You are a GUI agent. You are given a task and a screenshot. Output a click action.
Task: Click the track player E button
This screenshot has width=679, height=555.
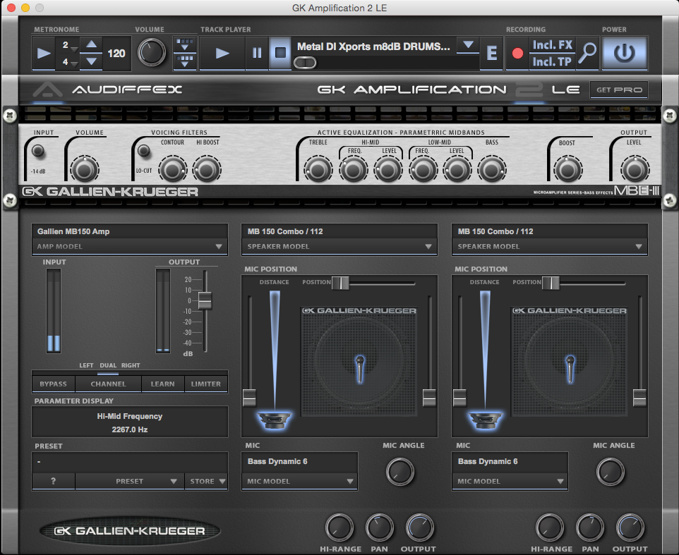pos(492,54)
